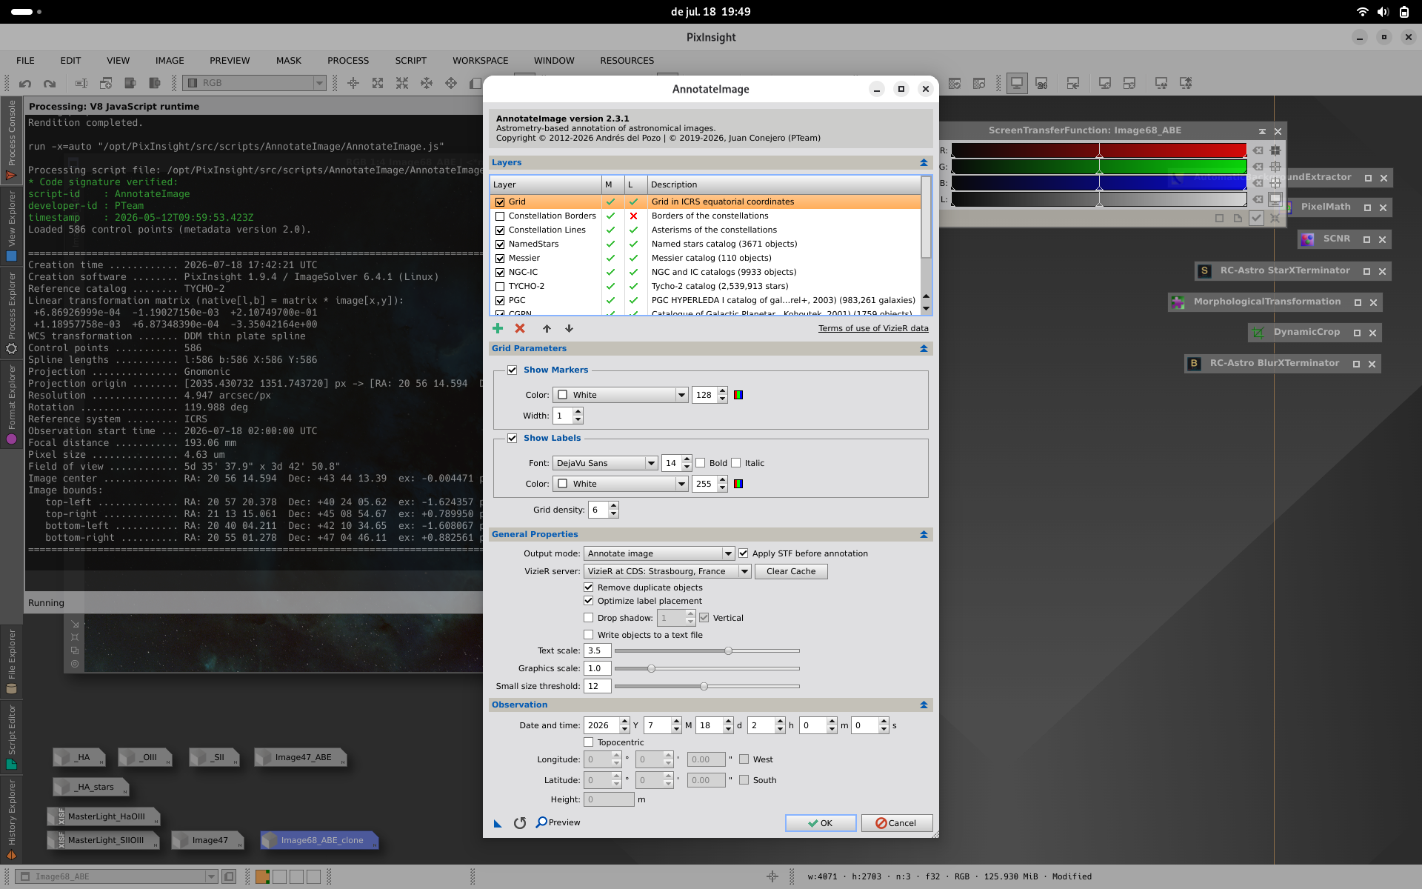Image resolution: width=1422 pixels, height=889 pixels.
Task: Open Terms of use of VizieR data link
Action: coord(873,328)
